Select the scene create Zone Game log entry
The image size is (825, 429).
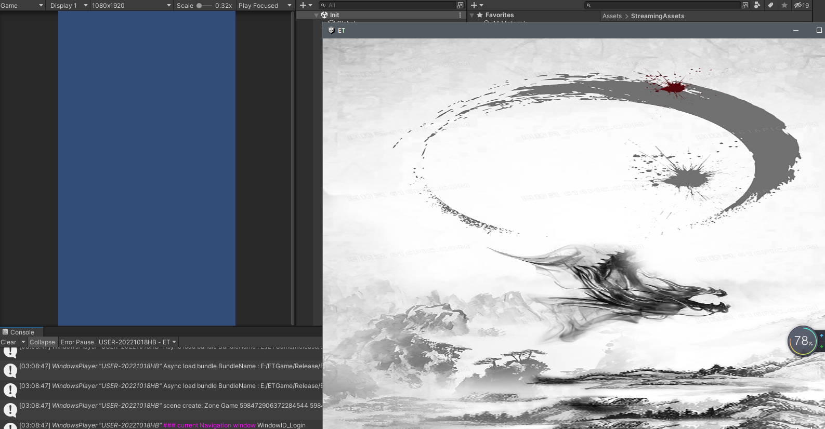coord(161,406)
